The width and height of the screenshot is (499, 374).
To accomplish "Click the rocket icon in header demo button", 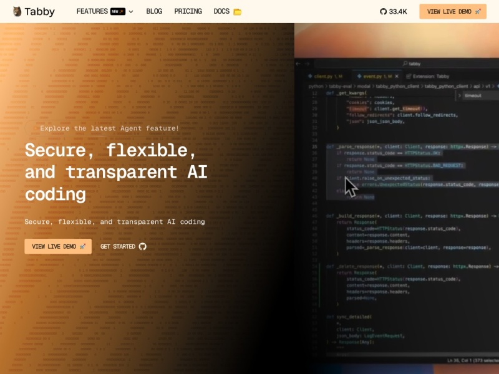I will (x=478, y=11).
